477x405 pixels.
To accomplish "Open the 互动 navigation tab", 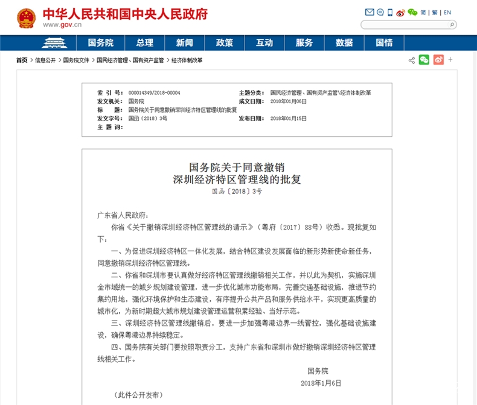I will click(x=264, y=43).
